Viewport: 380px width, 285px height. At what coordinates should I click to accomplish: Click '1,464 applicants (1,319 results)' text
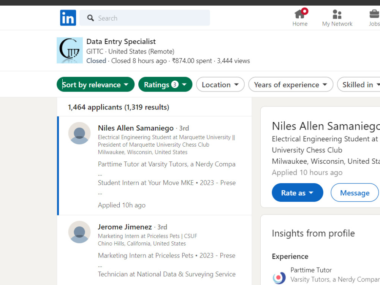point(119,107)
